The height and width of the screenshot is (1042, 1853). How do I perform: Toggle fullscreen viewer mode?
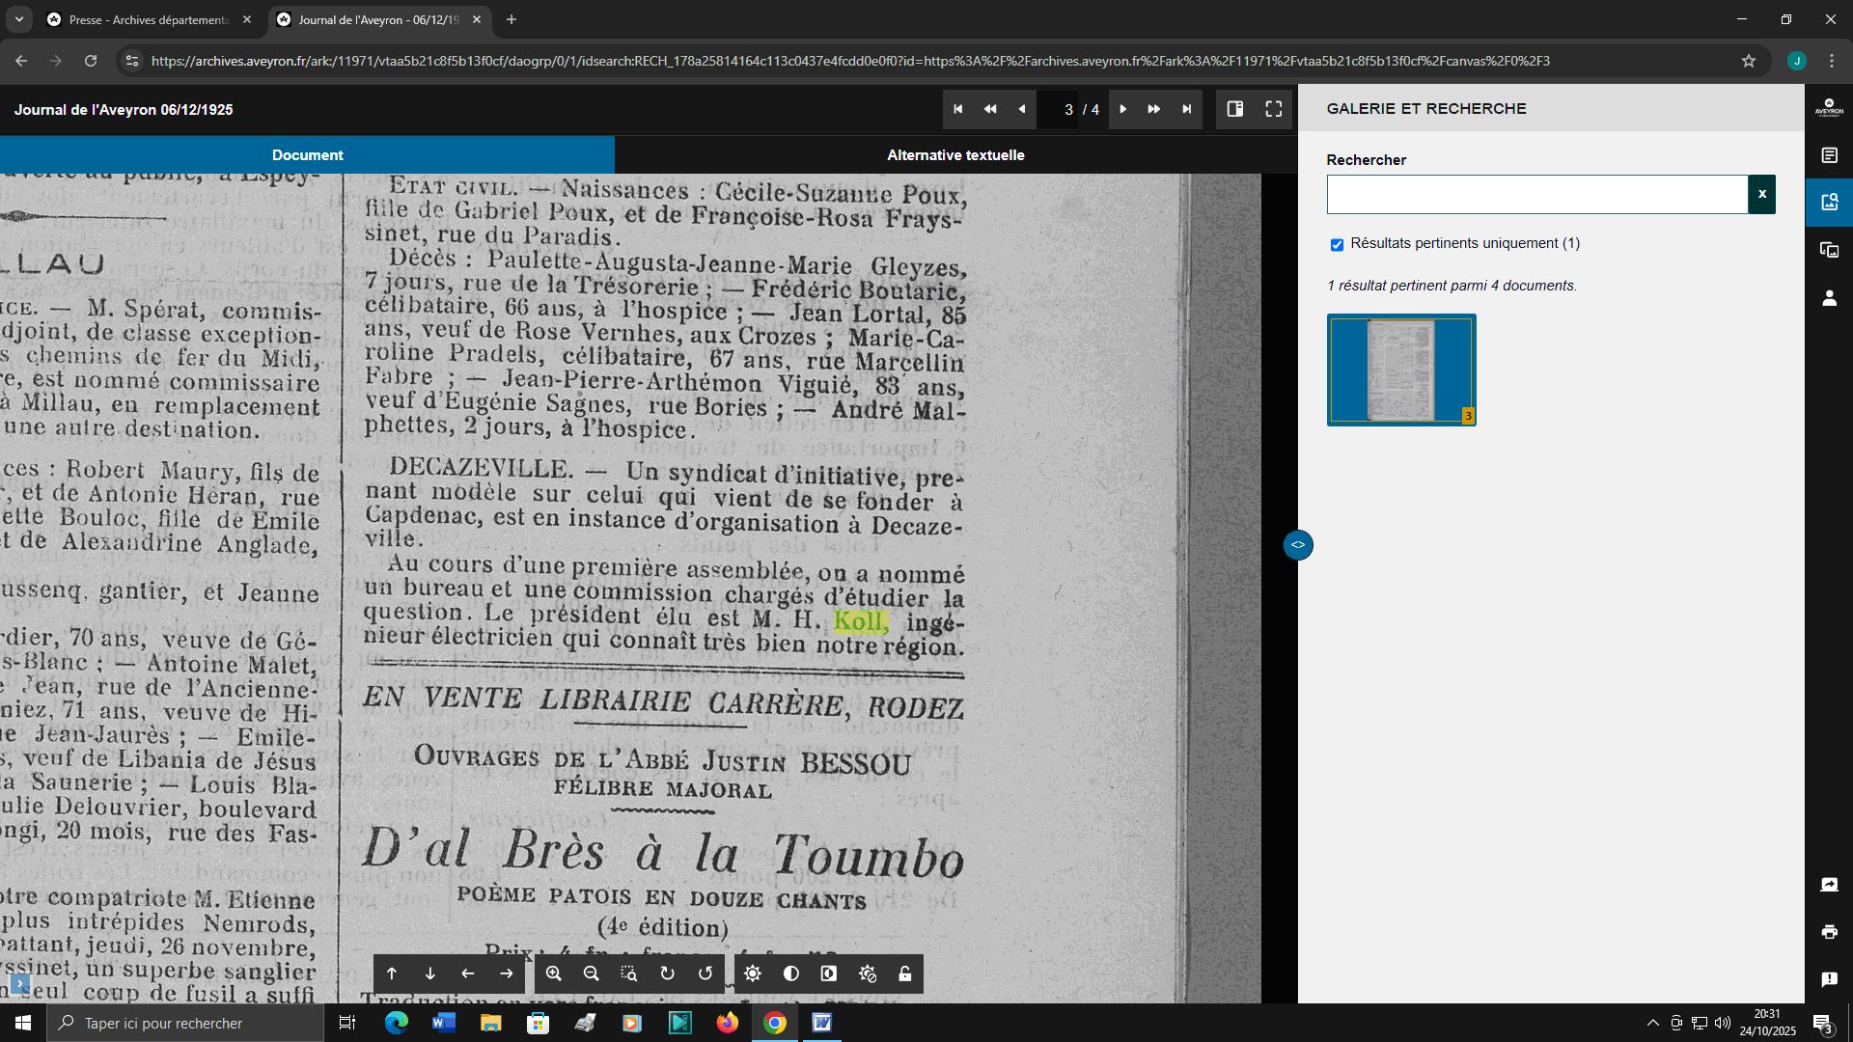pyautogui.click(x=1274, y=109)
